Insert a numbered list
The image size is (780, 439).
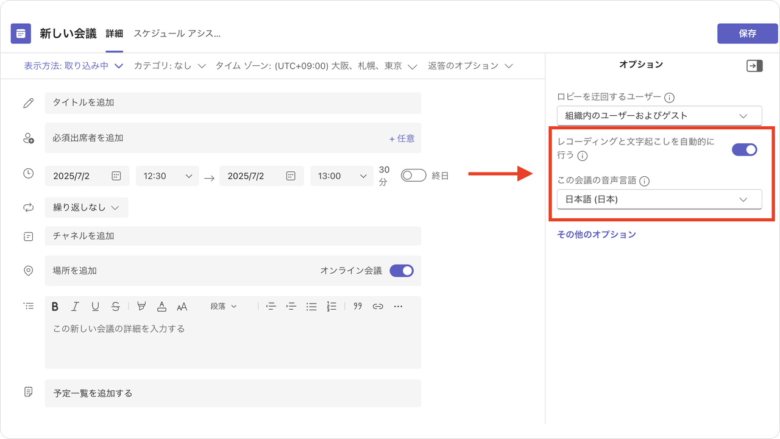(331, 307)
